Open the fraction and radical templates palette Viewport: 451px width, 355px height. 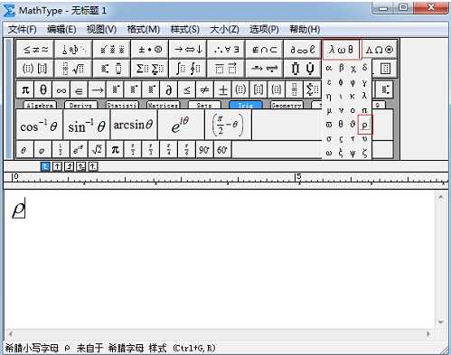73,69
